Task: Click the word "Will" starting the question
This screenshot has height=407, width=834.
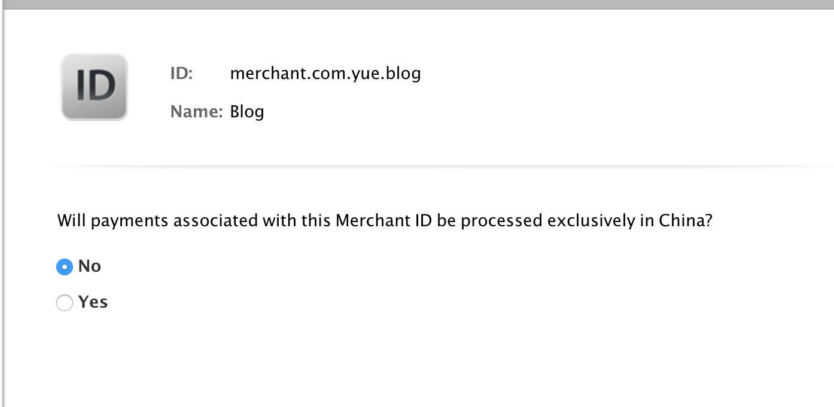Action: click(x=71, y=221)
